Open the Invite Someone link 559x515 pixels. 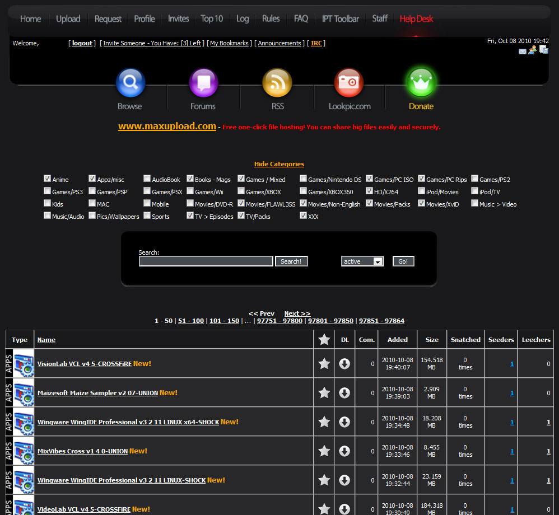pos(152,43)
